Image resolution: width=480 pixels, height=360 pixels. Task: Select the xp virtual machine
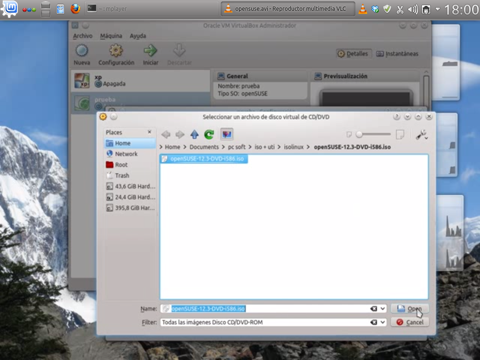click(x=141, y=81)
